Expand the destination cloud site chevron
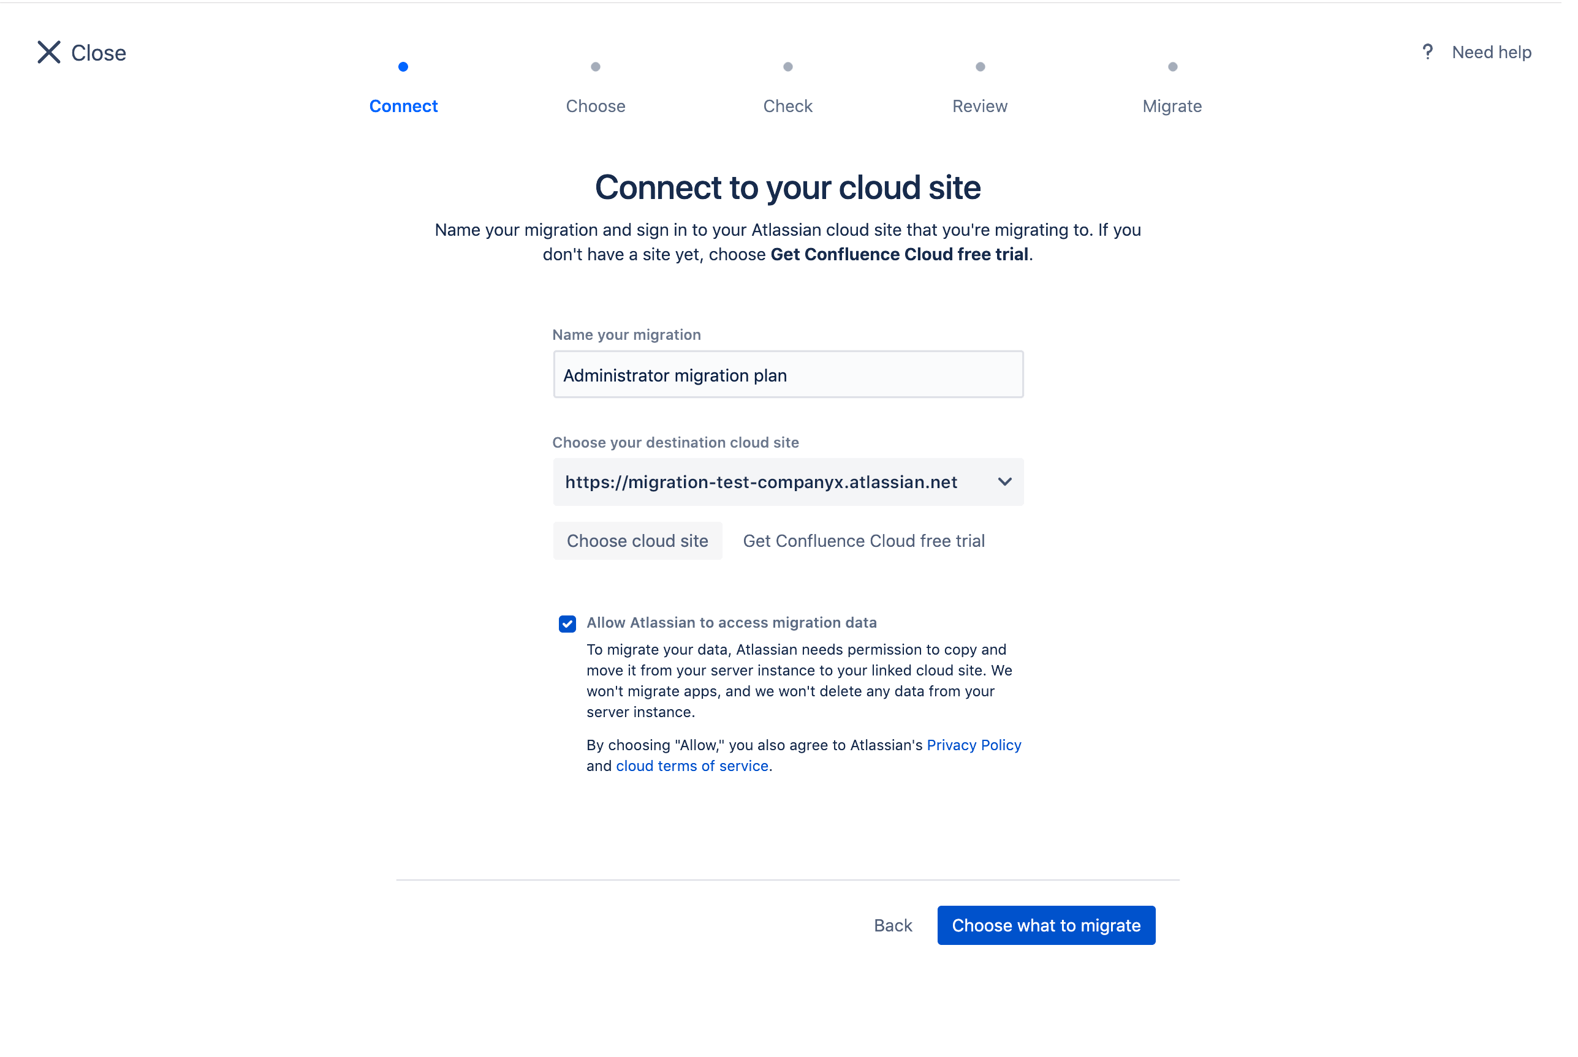The width and height of the screenshot is (1578, 1057). point(1004,482)
